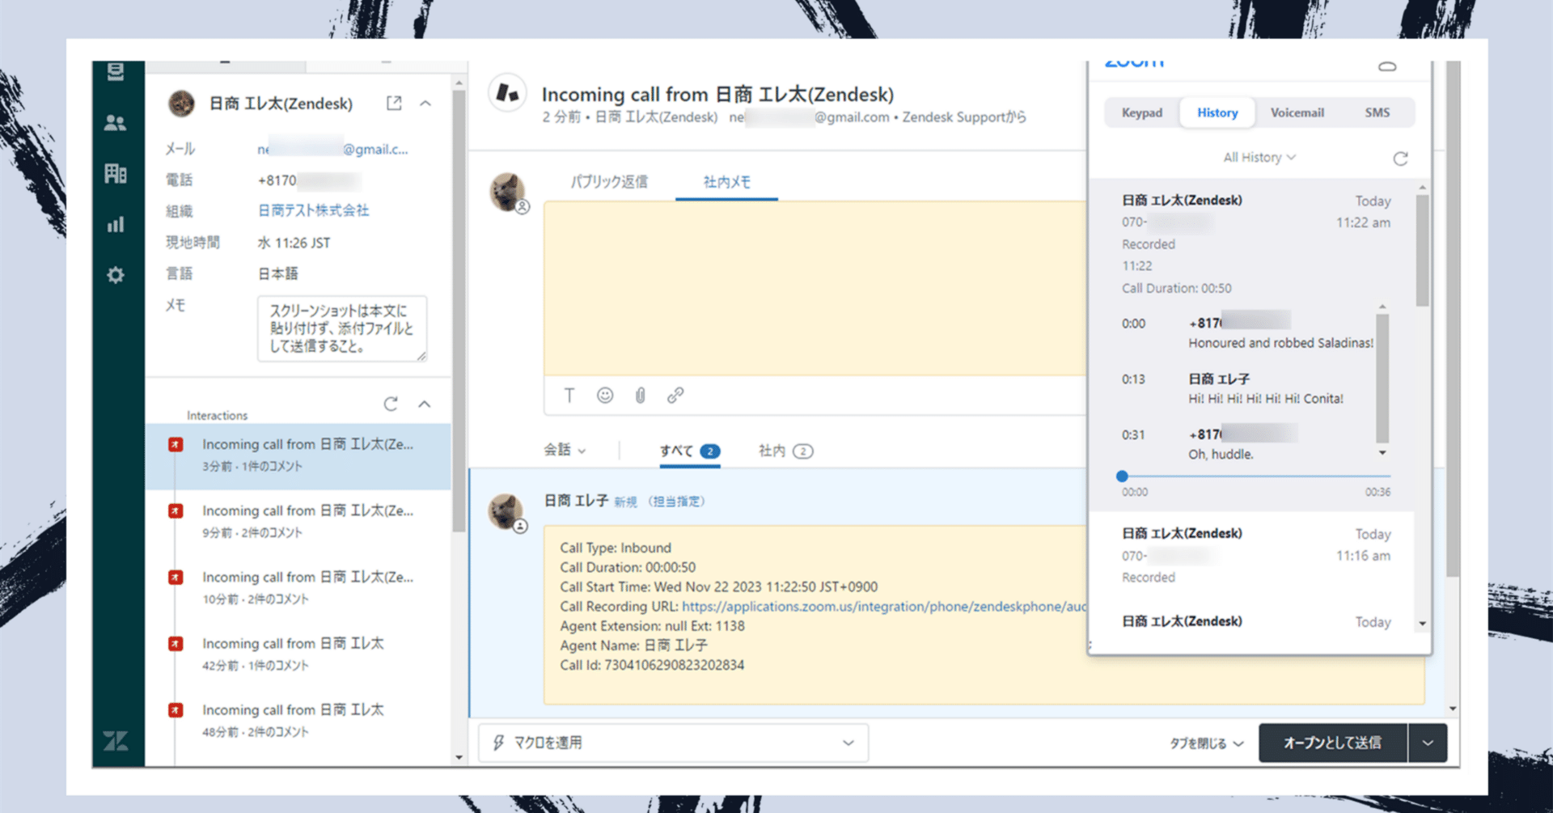The height and width of the screenshot is (813, 1553).
Task: Attach a file with the paperclip icon
Action: tap(640, 396)
